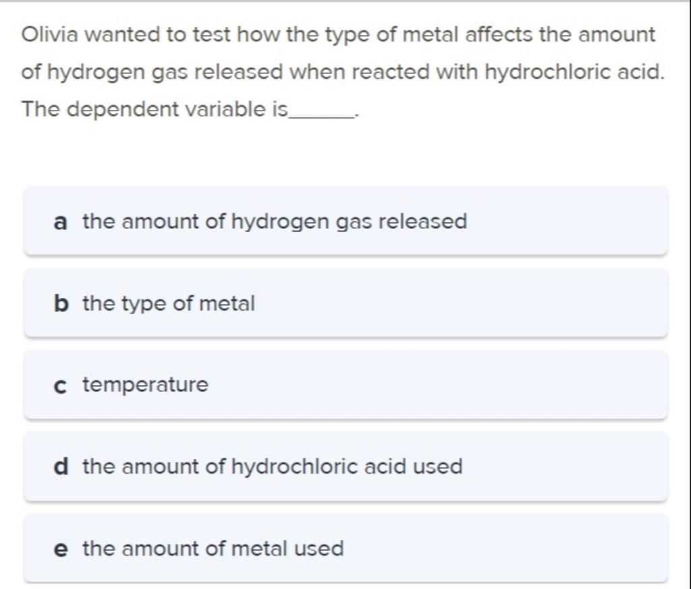Select the amount of hydrochloric acid used option
The width and height of the screenshot is (691, 589).
click(x=345, y=467)
